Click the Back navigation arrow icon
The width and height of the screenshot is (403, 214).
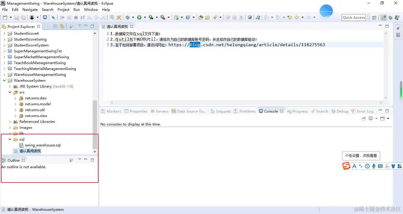297,17
